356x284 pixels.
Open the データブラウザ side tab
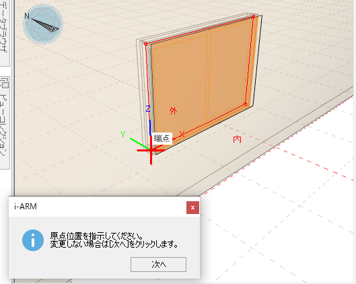tap(5, 32)
